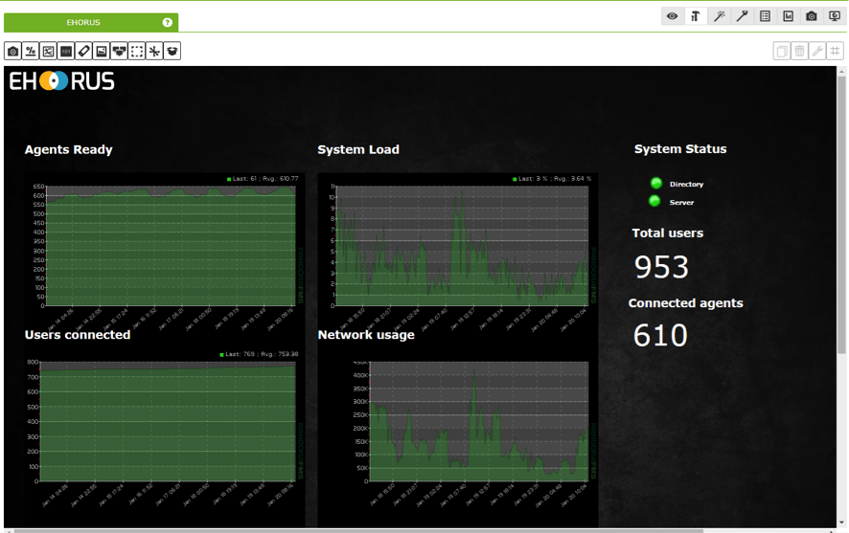The width and height of the screenshot is (849, 533).
Task: Open the Services wizard wand tab
Action: click(742, 16)
